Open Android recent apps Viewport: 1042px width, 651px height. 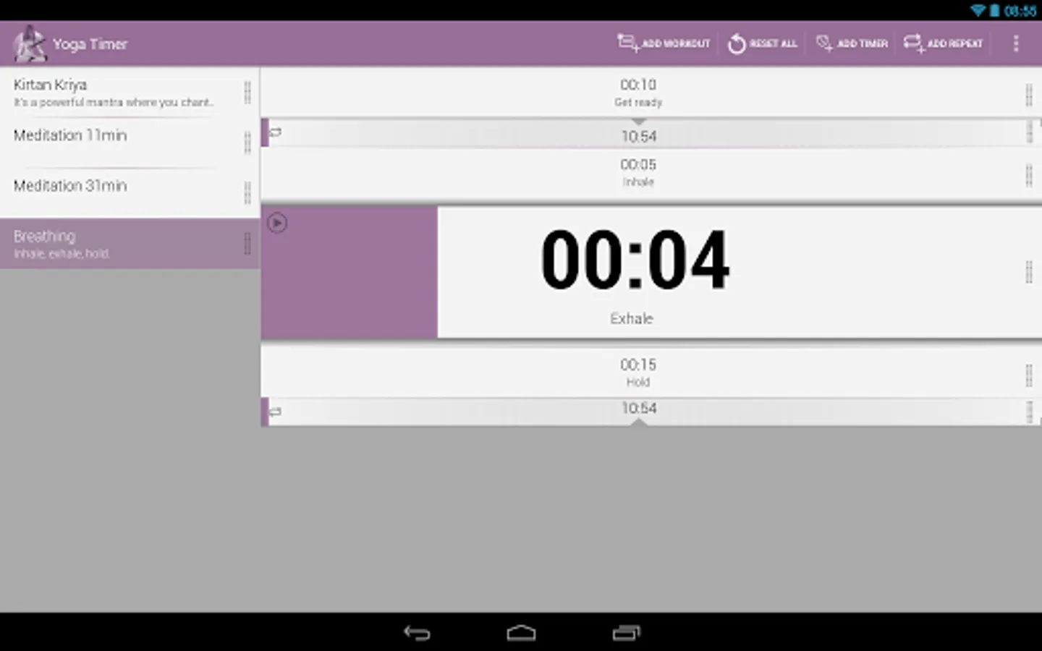point(626,633)
